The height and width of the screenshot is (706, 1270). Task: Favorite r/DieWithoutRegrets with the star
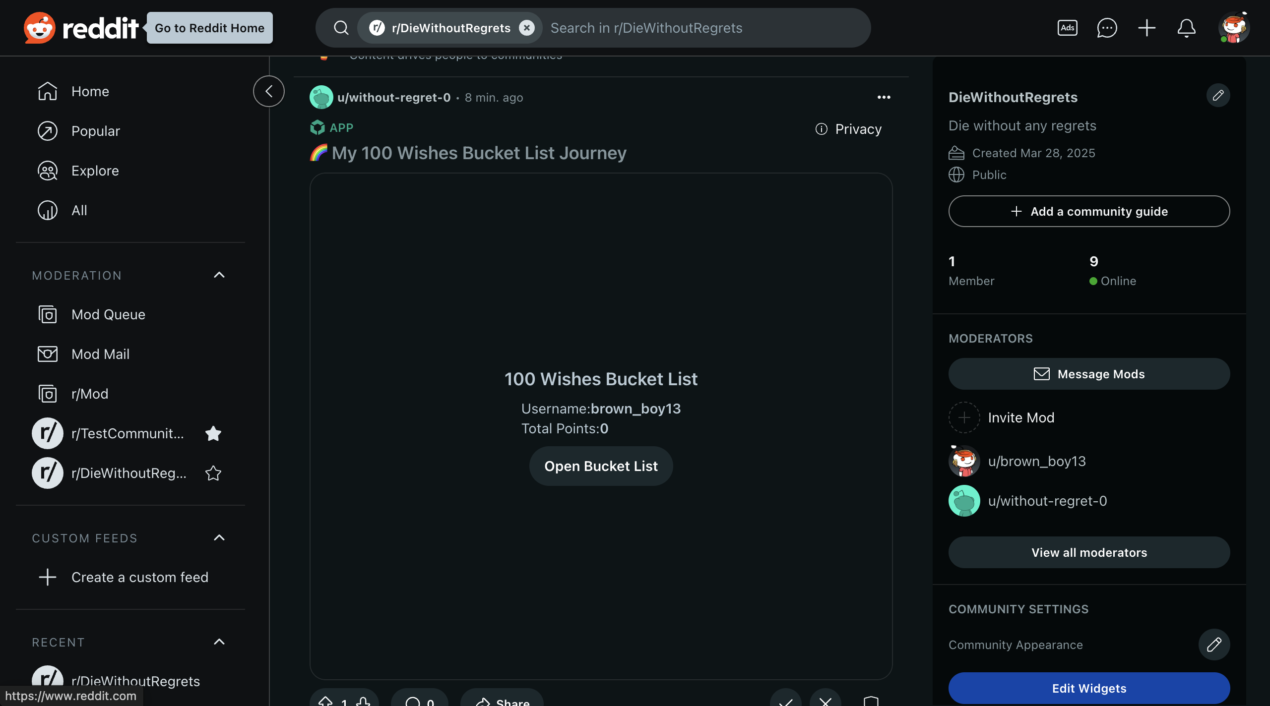(213, 473)
